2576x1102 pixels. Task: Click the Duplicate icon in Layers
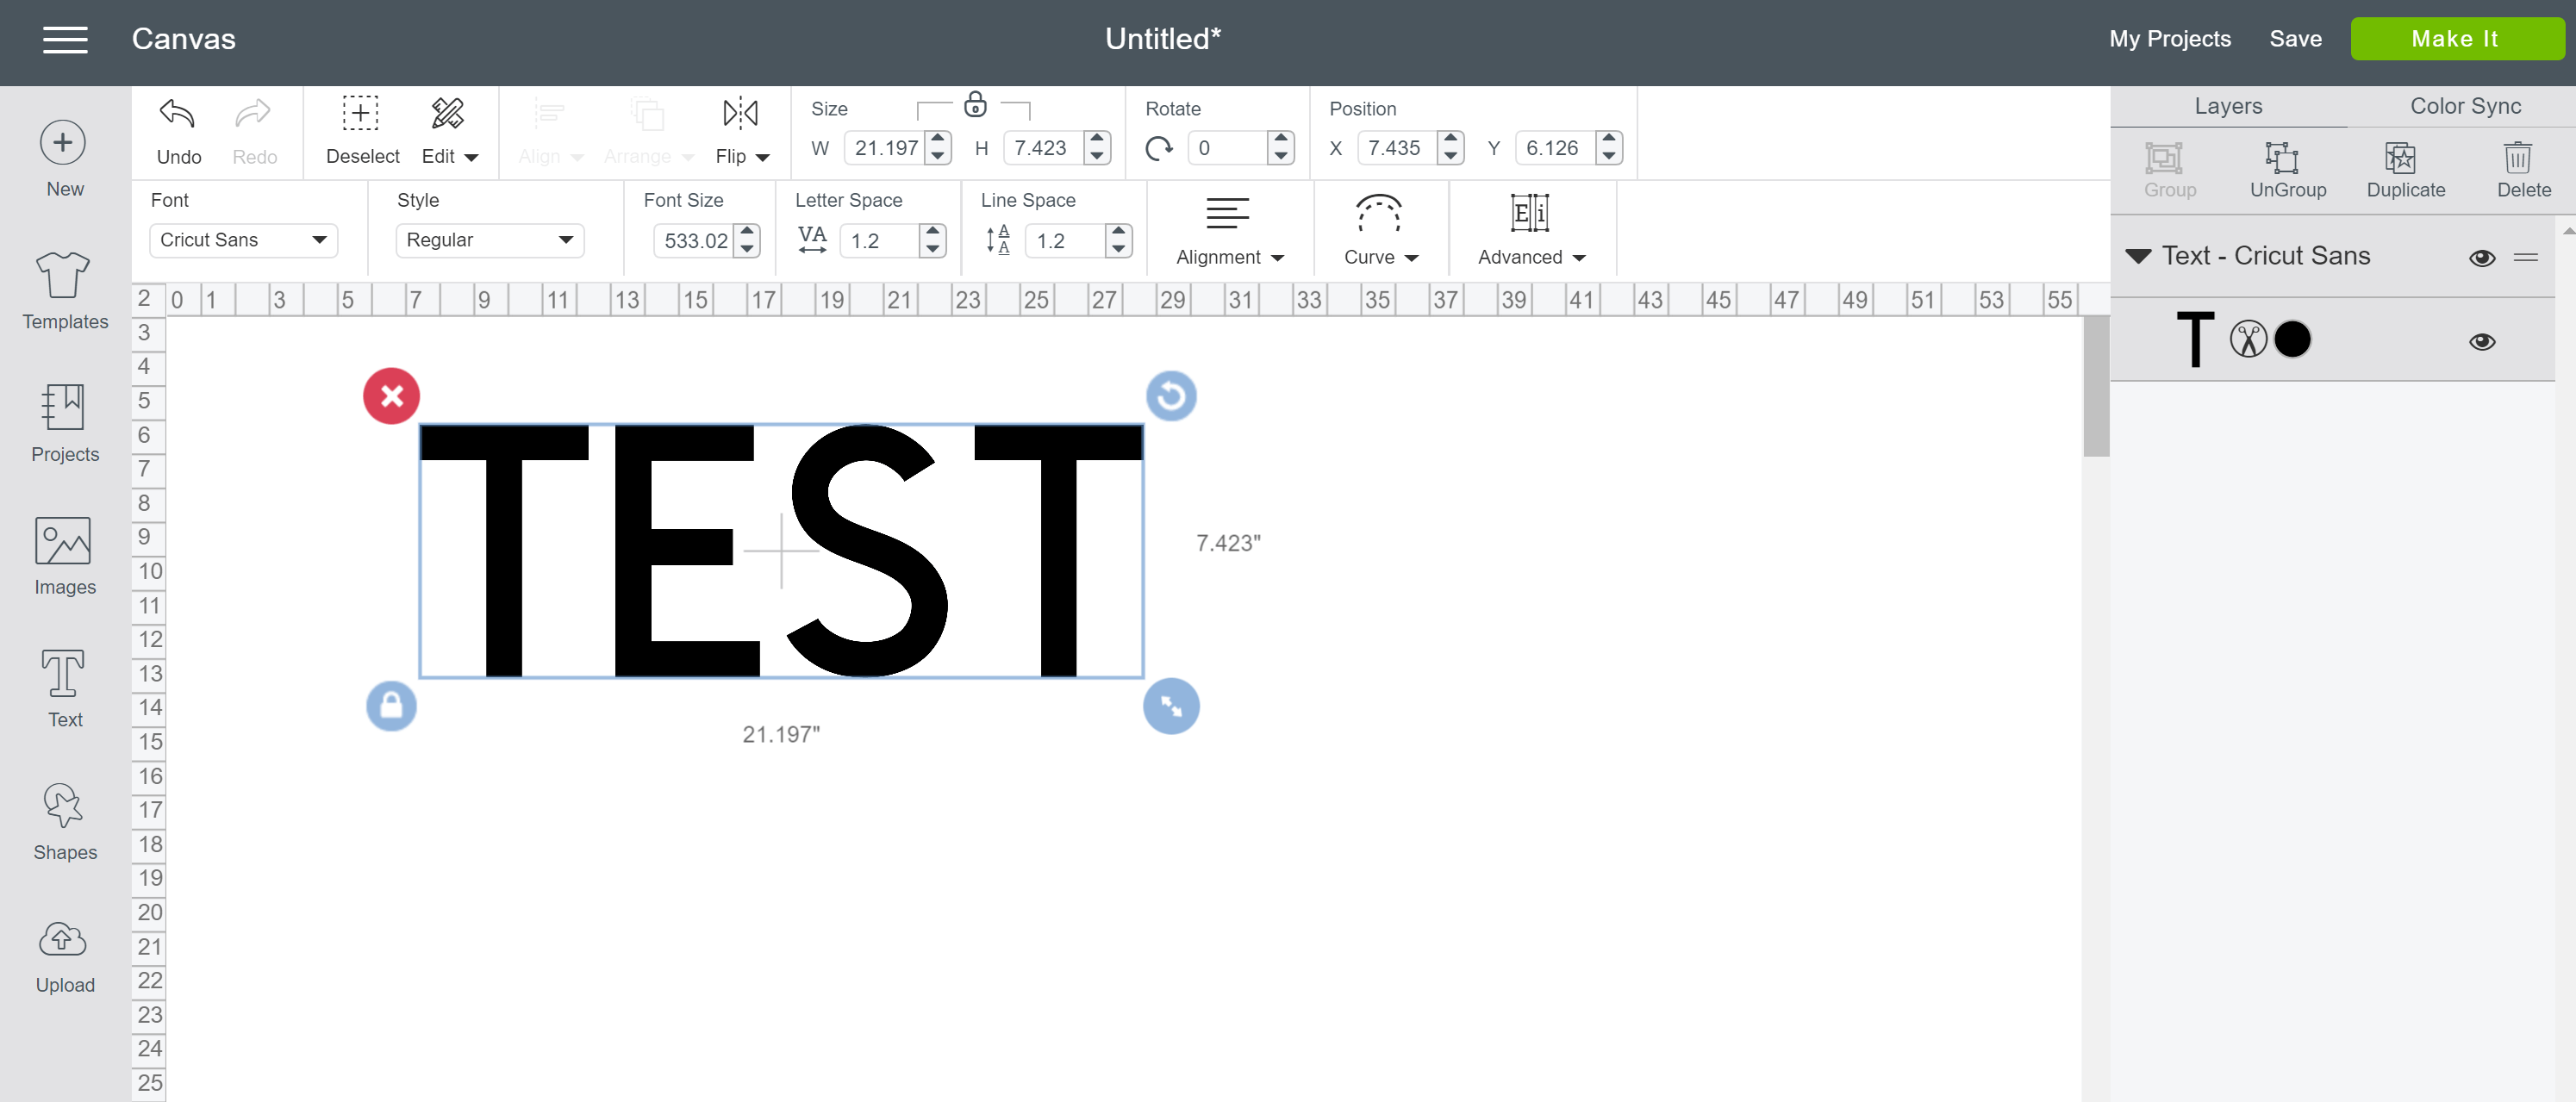coord(2400,158)
